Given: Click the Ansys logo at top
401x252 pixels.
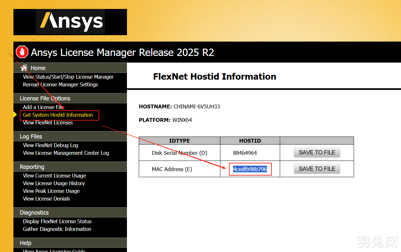Looking at the screenshot, I should coord(70,22).
